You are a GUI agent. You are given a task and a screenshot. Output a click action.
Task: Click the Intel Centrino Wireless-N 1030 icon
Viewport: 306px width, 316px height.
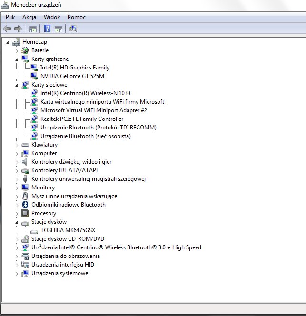pos(34,93)
